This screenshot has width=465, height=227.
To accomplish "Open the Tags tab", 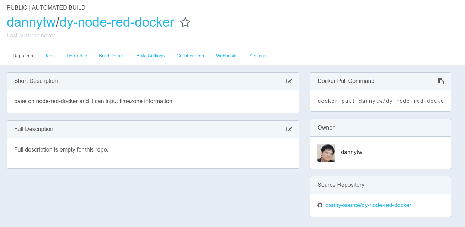I will coord(50,56).
